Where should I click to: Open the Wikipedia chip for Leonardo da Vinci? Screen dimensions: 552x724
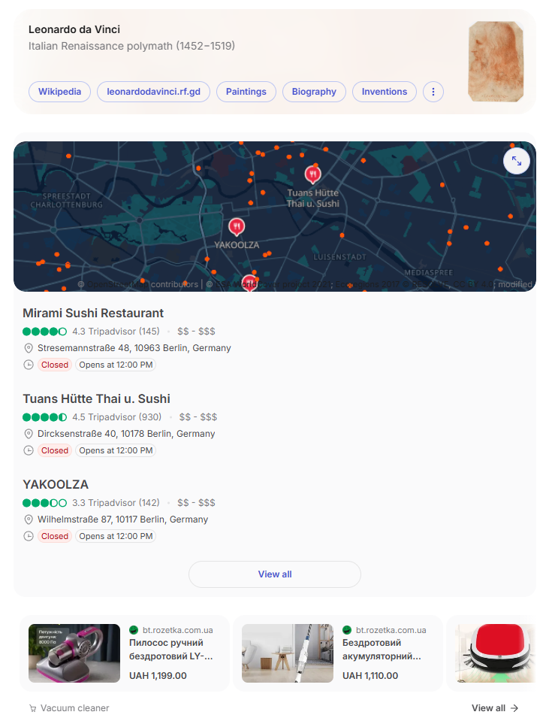click(59, 92)
